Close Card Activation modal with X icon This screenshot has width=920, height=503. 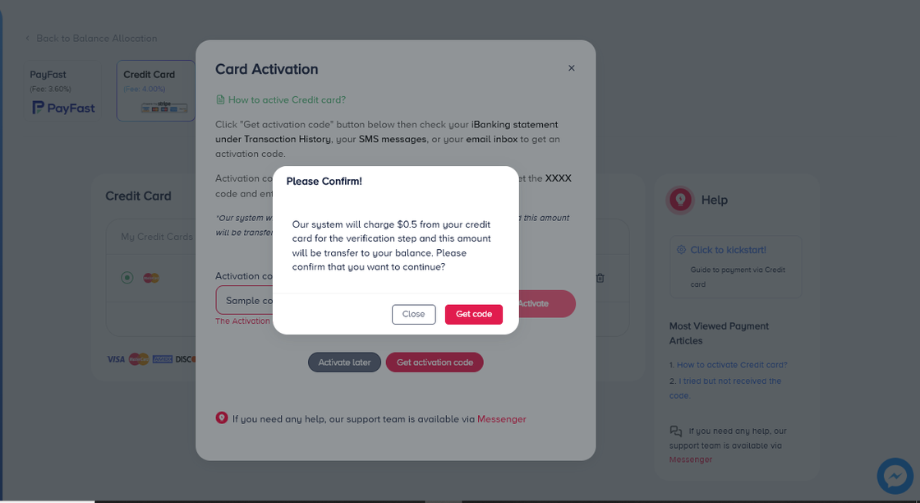click(572, 68)
